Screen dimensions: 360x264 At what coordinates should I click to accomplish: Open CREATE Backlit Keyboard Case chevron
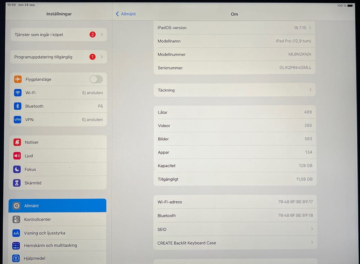tap(312, 242)
